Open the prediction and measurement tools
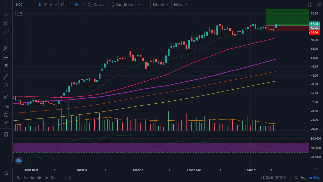Image resolution: width=323 pixels, height=182 pixels. [6, 57]
